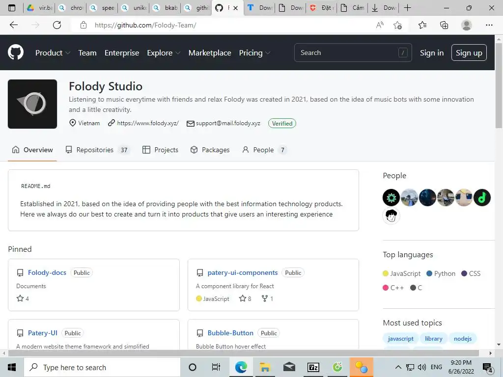Expand the Product dropdown menu
This screenshot has width=503, height=377.
tap(53, 53)
